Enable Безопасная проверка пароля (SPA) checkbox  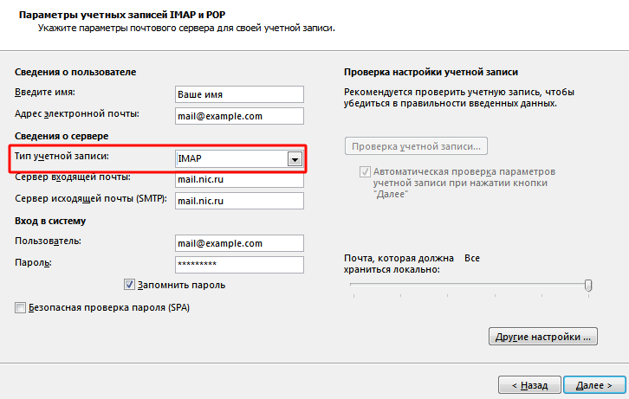[x=20, y=307]
